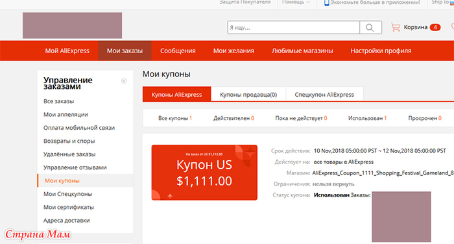Open Возвраты и споры link

pyautogui.click(x=69, y=141)
